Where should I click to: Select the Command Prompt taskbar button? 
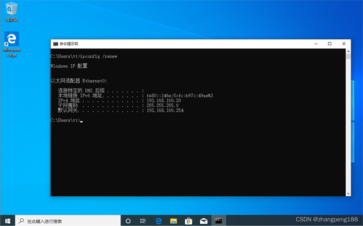tap(219, 221)
